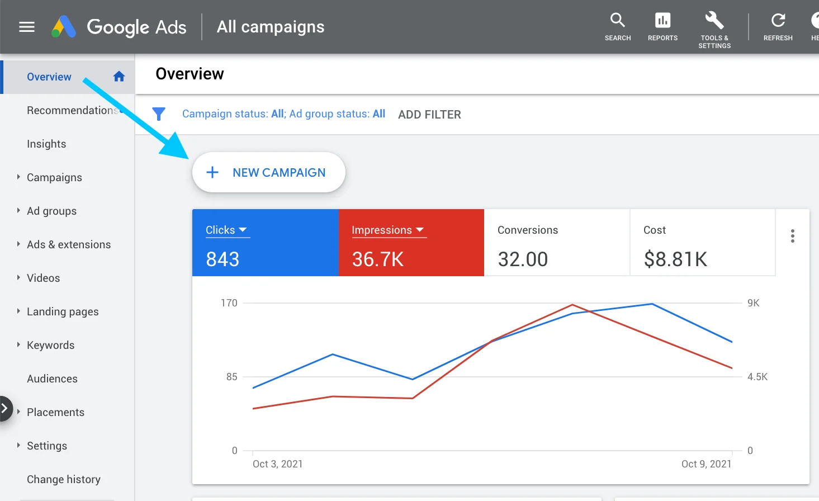Select Insights in the sidebar

pos(46,144)
